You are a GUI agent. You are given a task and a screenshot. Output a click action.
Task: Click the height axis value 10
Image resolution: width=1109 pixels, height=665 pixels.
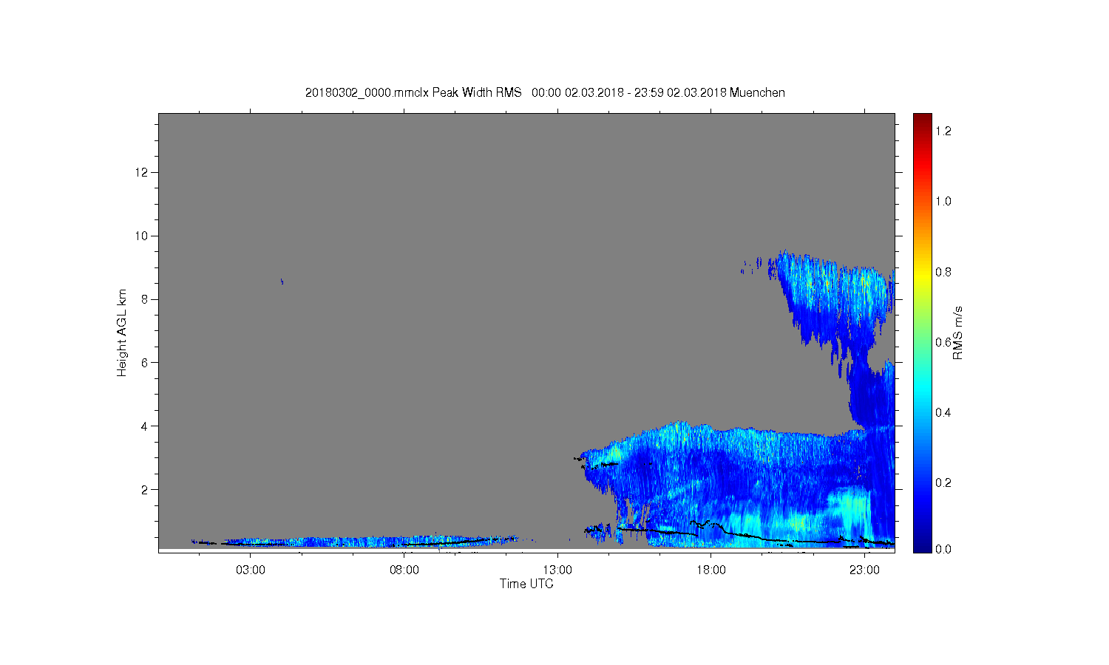tap(143, 236)
